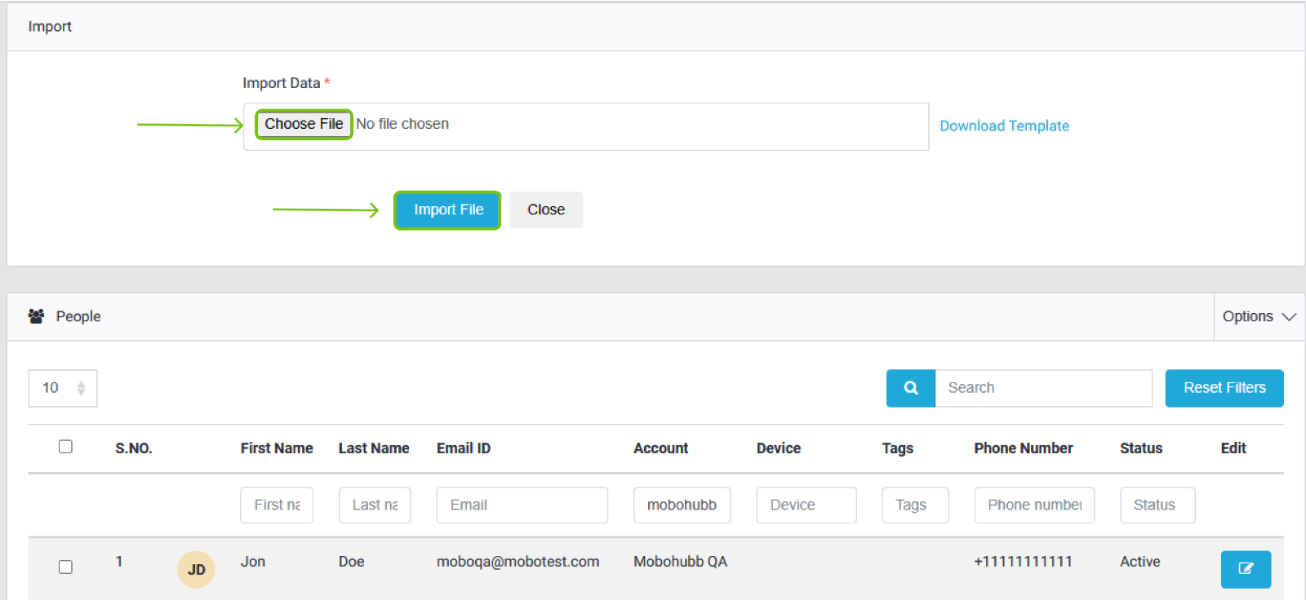The image size is (1306, 600).
Task: Close the import panel
Action: [546, 210]
